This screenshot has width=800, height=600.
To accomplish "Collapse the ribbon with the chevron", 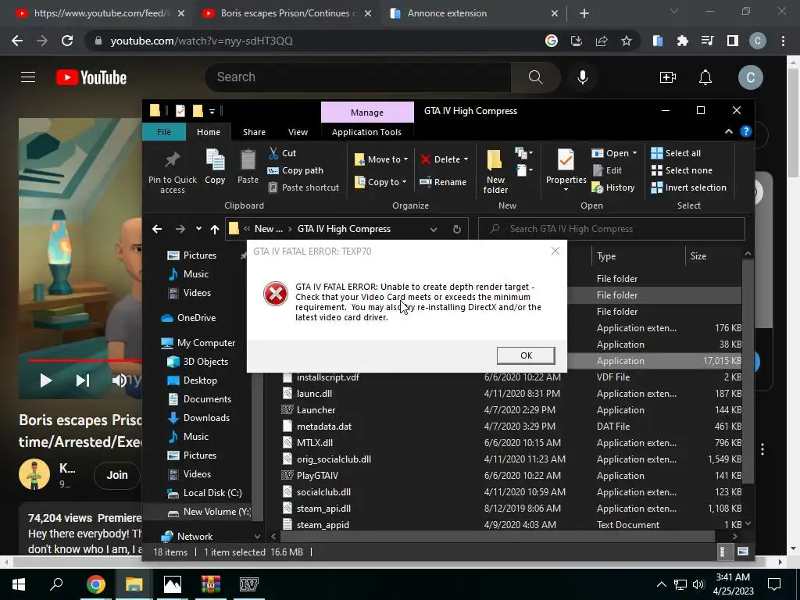I will (x=729, y=131).
